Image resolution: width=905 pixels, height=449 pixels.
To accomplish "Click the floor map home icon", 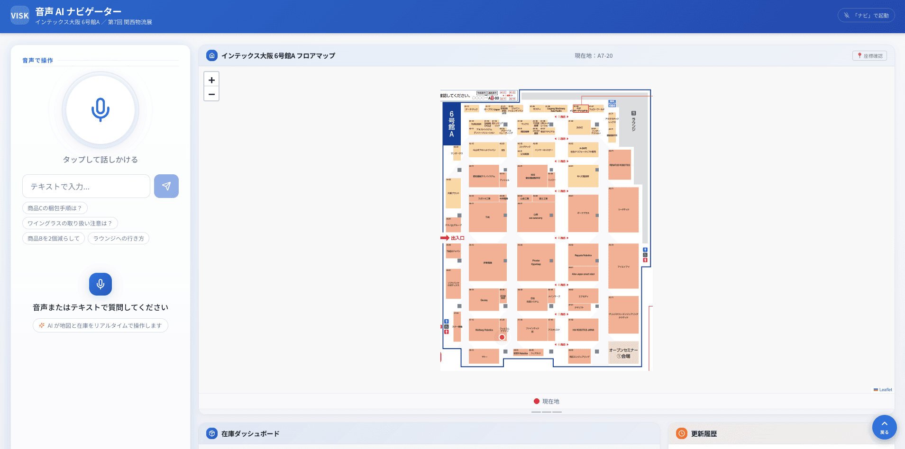I will tap(212, 55).
